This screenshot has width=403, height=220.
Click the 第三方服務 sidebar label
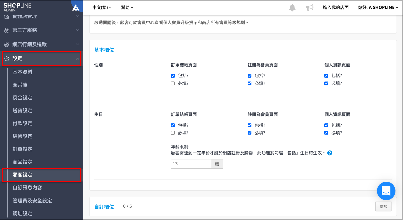click(25, 30)
